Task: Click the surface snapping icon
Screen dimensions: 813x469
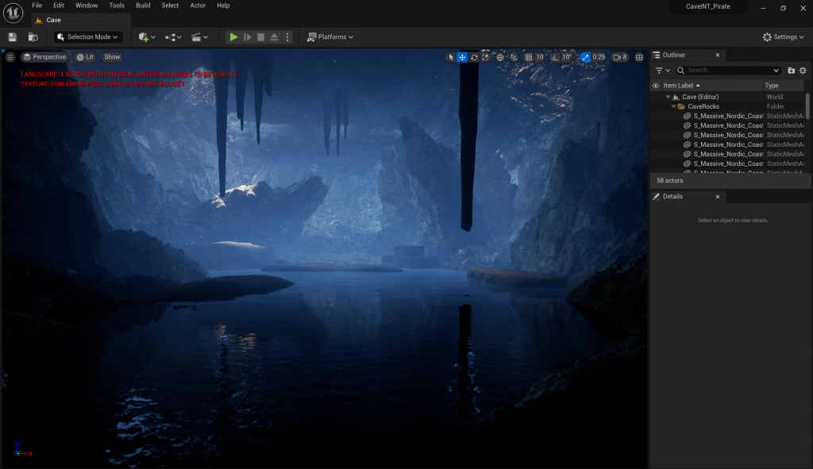Action: (514, 57)
